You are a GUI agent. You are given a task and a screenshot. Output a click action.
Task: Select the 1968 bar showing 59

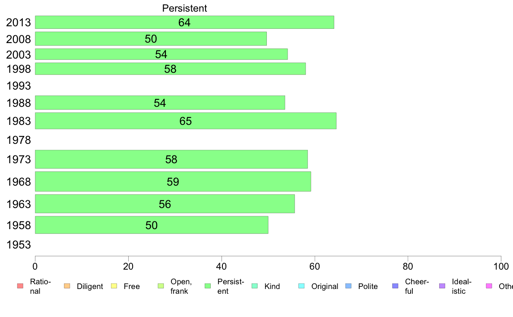coord(173,181)
